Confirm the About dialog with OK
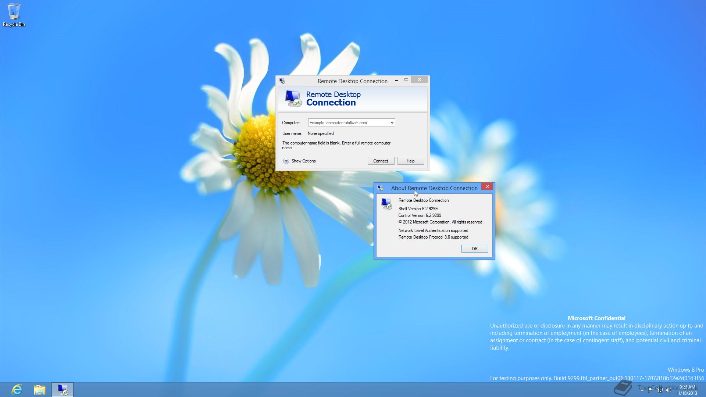Screen dimensions: 706x397 click(474, 249)
